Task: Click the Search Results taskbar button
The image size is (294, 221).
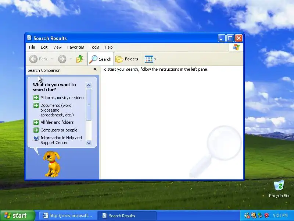Action: click(x=127, y=215)
